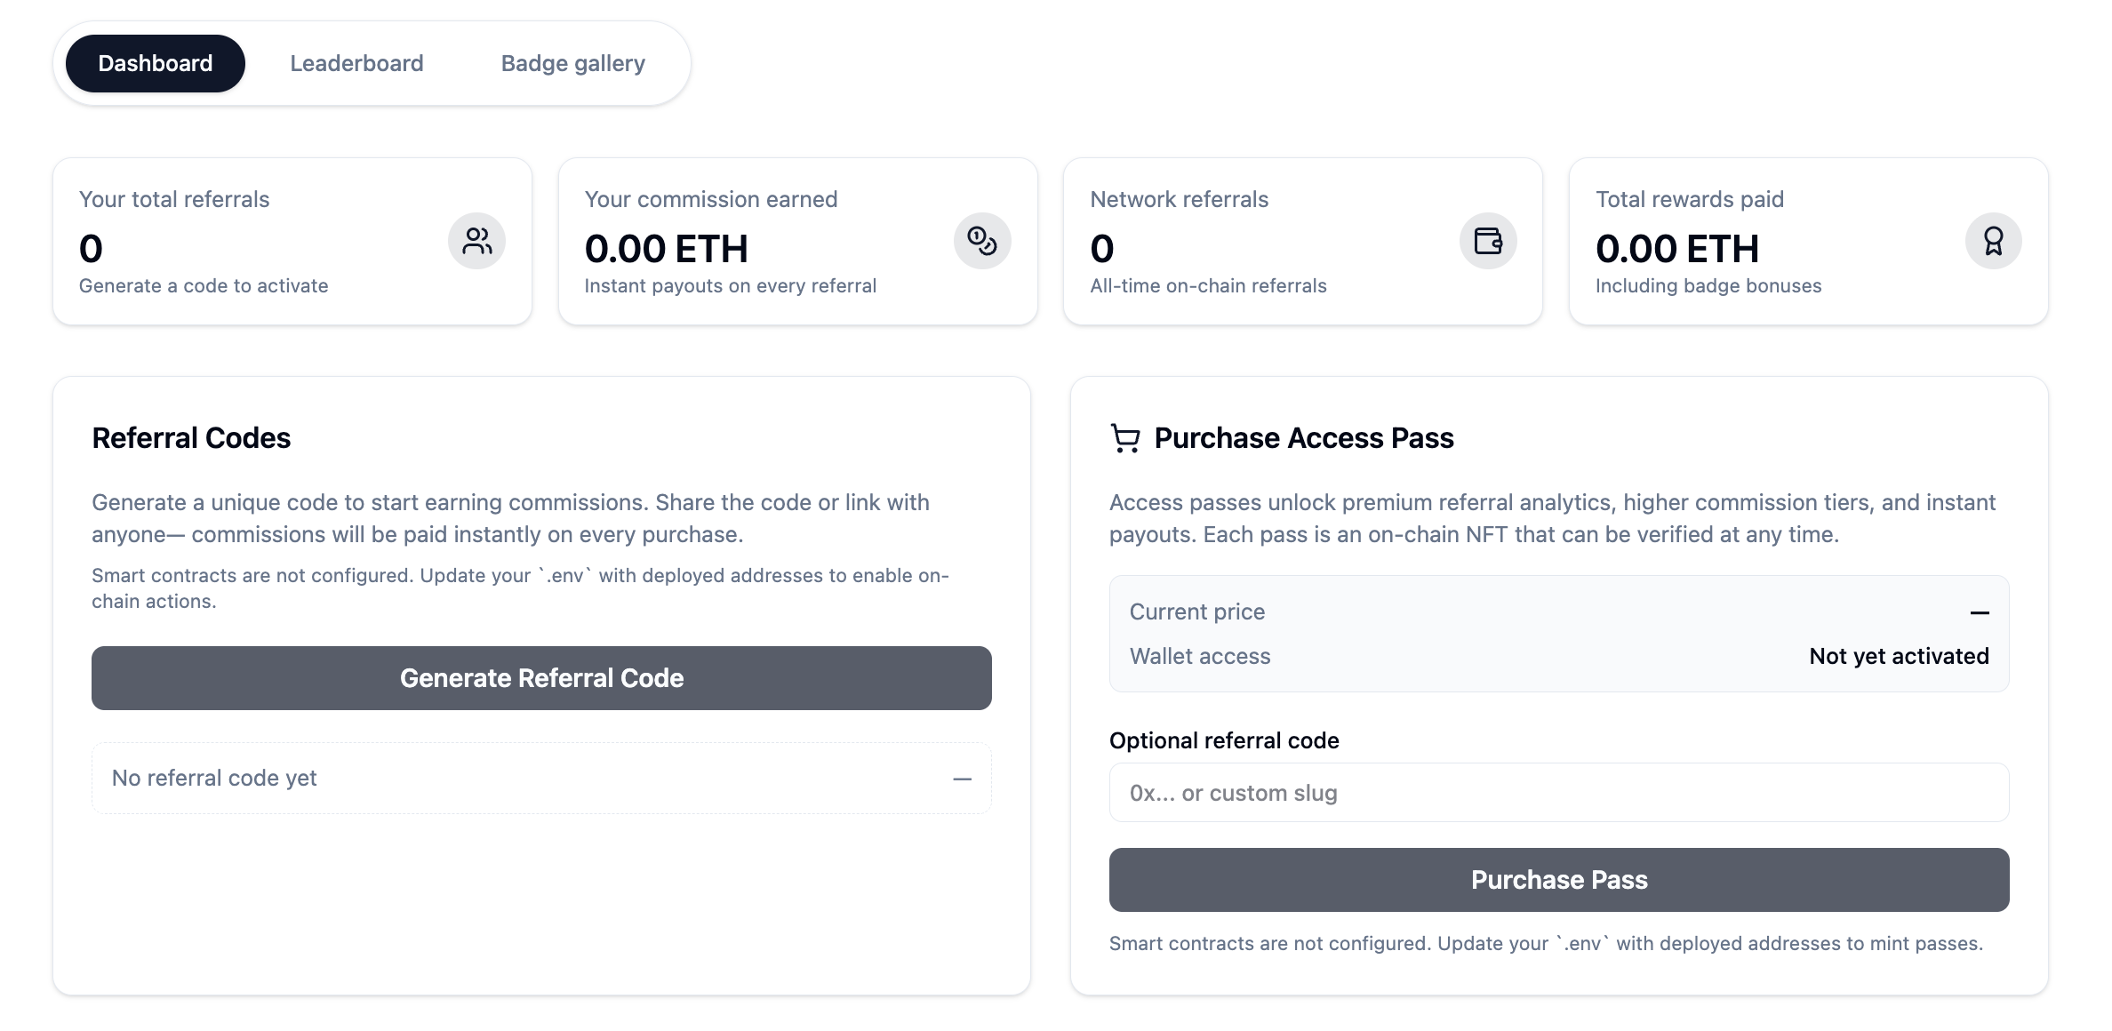Click the people icon on total referrals card
The image size is (2112, 1031).
pos(477,240)
